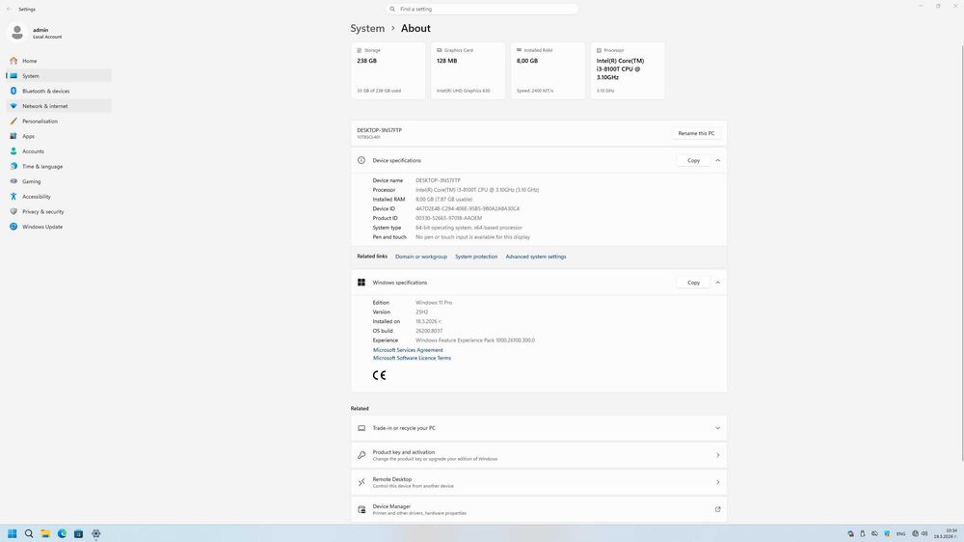Click the OS build value 26200.8037

429,331
